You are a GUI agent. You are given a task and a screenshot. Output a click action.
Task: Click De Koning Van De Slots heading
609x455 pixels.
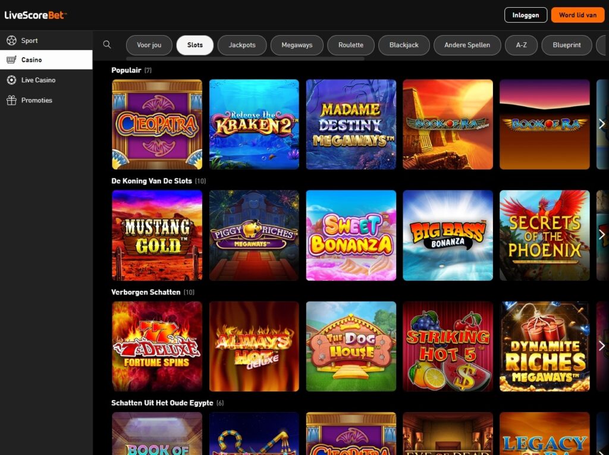(x=152, y=181)
